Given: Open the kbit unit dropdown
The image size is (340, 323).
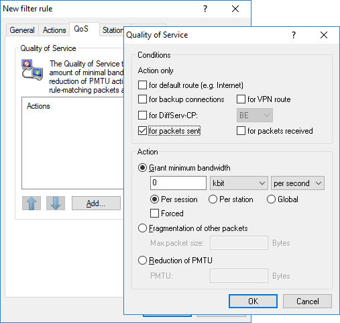Looking at the screenshot, I should [x=239, y=183].
